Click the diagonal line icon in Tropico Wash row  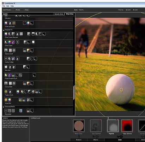coord(26,91)
